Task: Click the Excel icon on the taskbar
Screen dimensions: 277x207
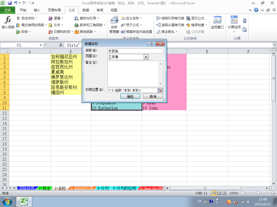Action: (24, 202)
